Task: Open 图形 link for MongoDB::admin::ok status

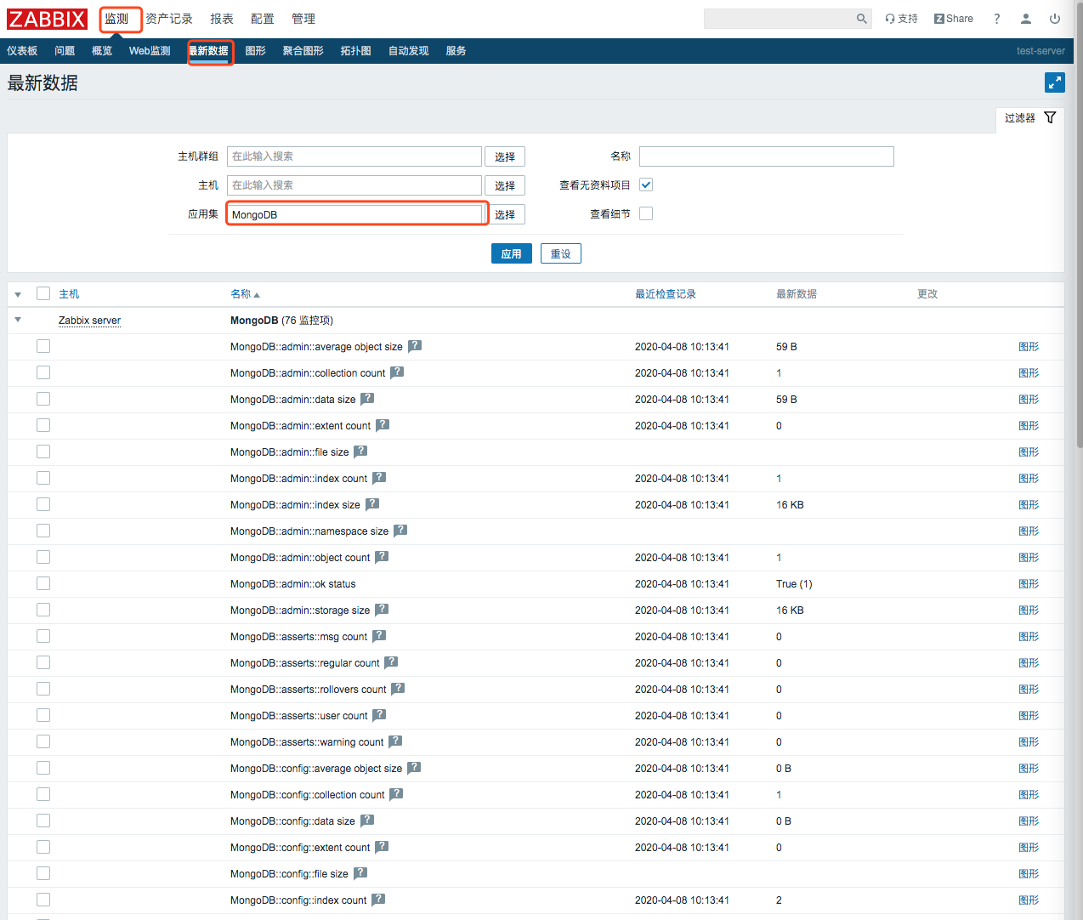Action: [x=1029, y=584]
